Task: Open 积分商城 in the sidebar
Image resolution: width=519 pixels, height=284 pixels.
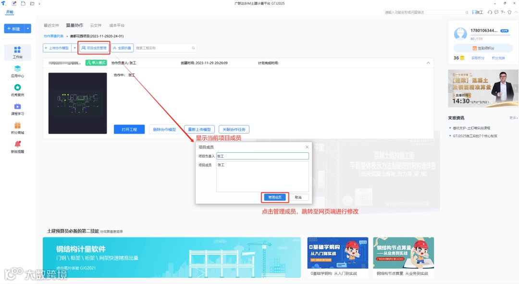Action: 18,128
